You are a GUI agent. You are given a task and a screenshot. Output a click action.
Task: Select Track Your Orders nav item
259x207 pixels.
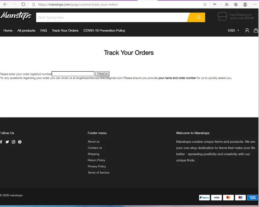[x=65, y=31]
